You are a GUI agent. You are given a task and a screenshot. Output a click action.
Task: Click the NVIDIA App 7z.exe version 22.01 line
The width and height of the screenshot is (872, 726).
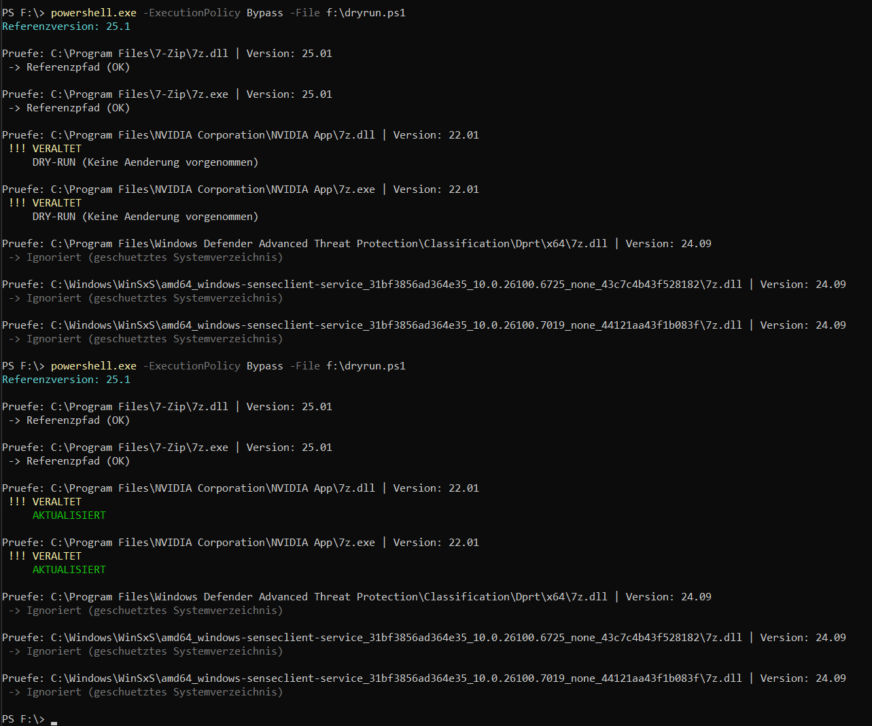coord(238,542)
